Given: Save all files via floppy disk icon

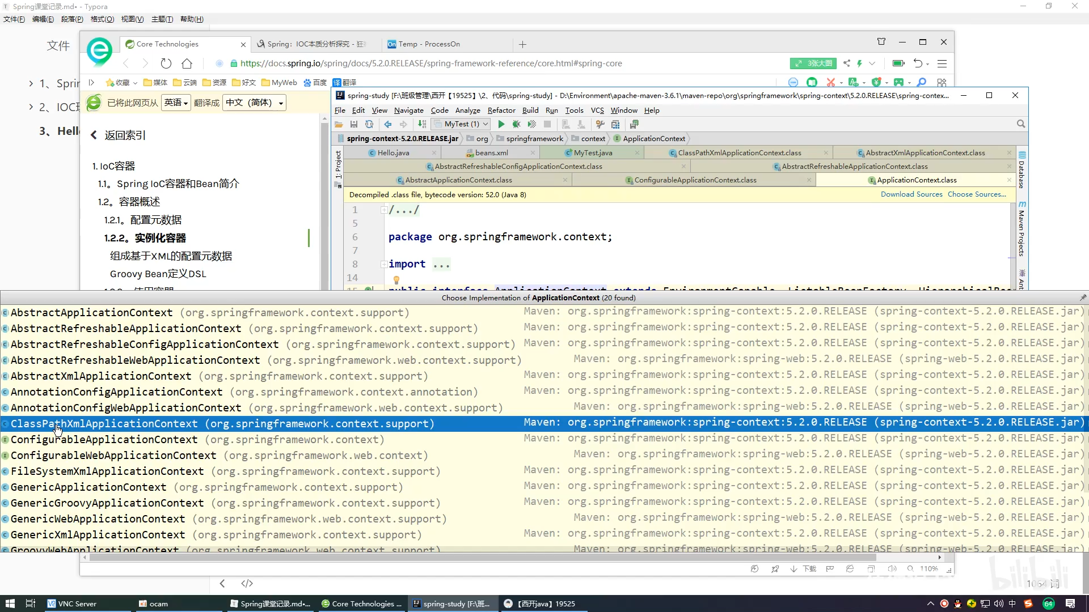Looking at the screenshot, I should (354, 124).
